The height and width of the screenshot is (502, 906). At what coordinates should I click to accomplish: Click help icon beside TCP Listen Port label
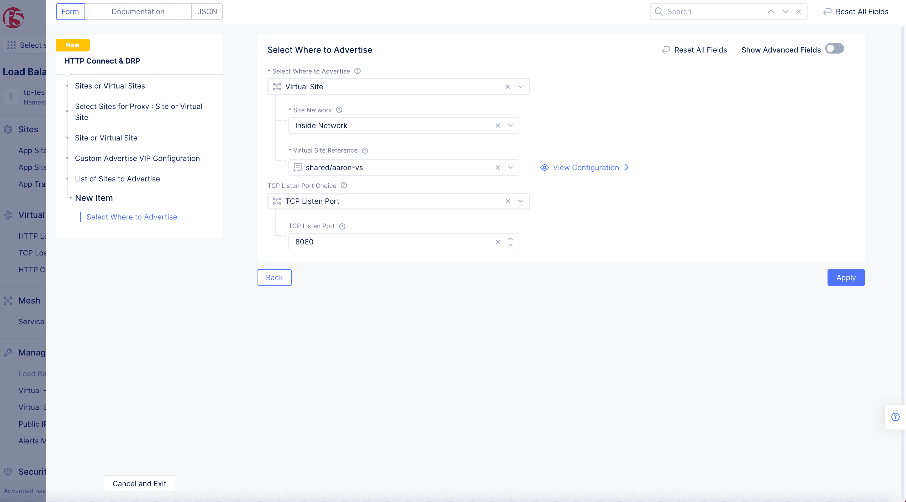click(x=342, y=226)
